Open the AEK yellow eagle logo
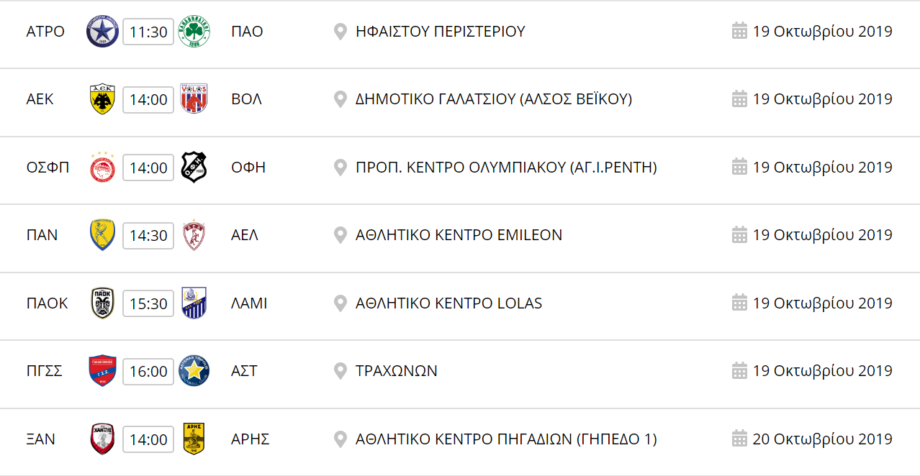920x476 pixels. click(102, 99)
